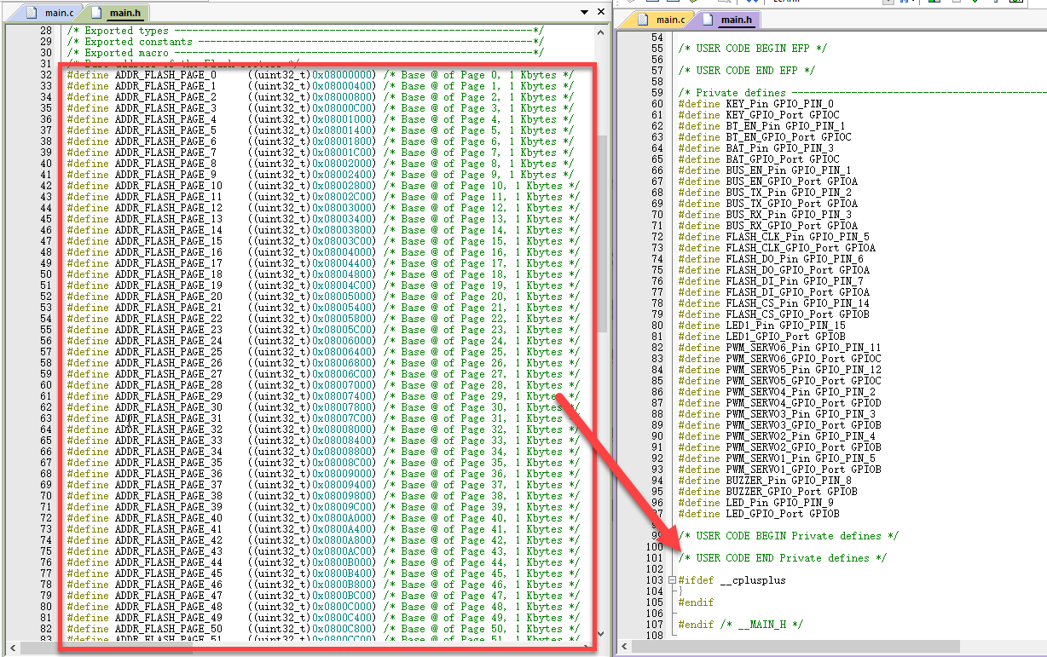Click hex address 0x0800A000 in left editor
The image size is (1047, 657).
(x=343, y=518)
